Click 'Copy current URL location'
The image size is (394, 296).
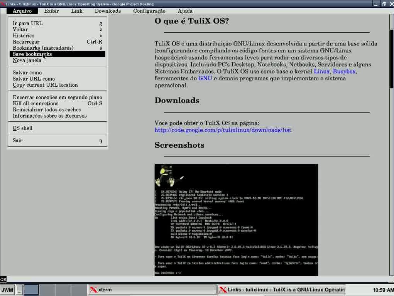[x=57, y=85]
